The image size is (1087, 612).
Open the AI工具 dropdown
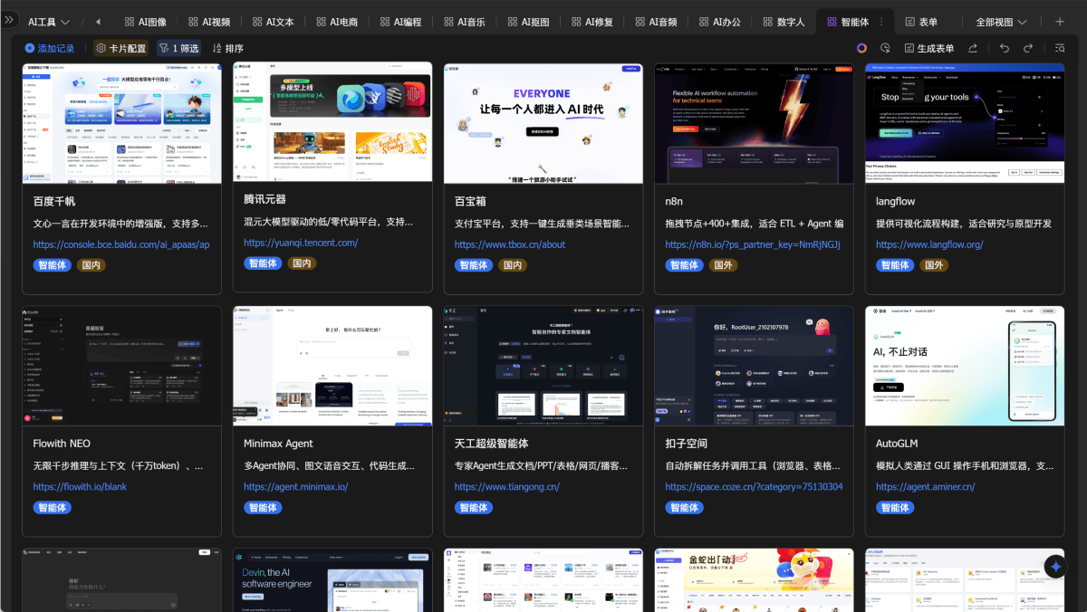point(49,22)
